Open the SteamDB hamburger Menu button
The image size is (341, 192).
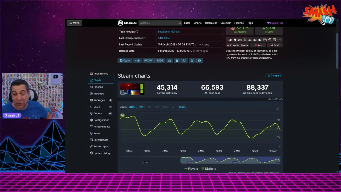(x=74, y=23)
